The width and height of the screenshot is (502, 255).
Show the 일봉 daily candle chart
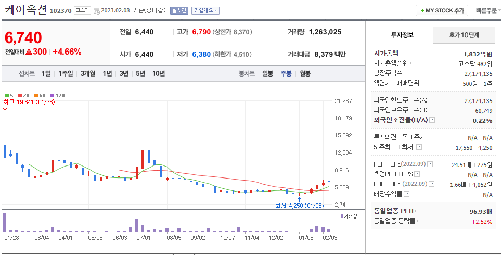(268, 74)
